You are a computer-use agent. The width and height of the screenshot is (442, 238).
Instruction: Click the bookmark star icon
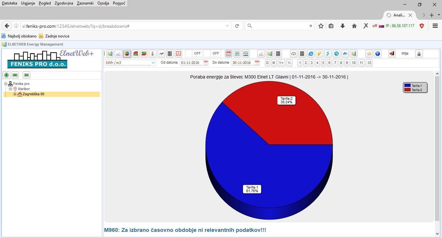(x=321, y=26)
